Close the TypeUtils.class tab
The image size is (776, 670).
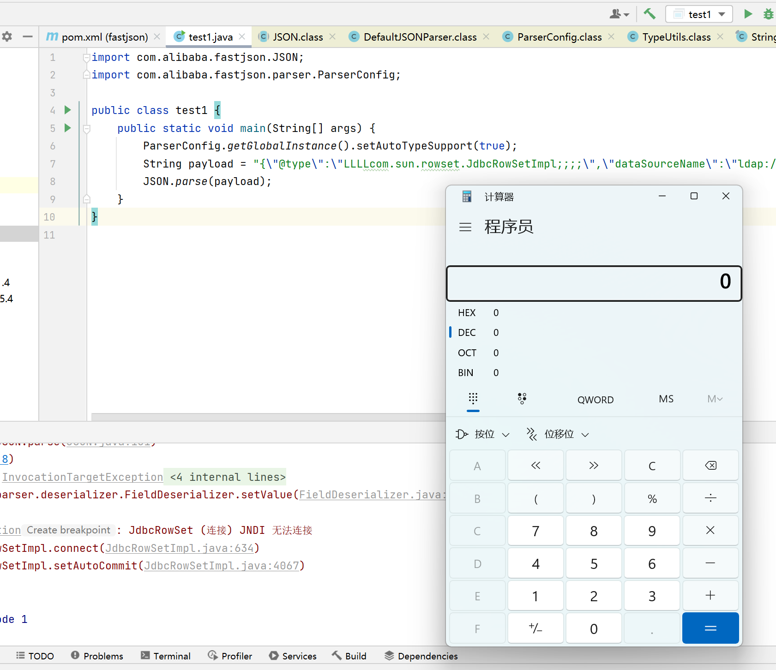(720, 37)
